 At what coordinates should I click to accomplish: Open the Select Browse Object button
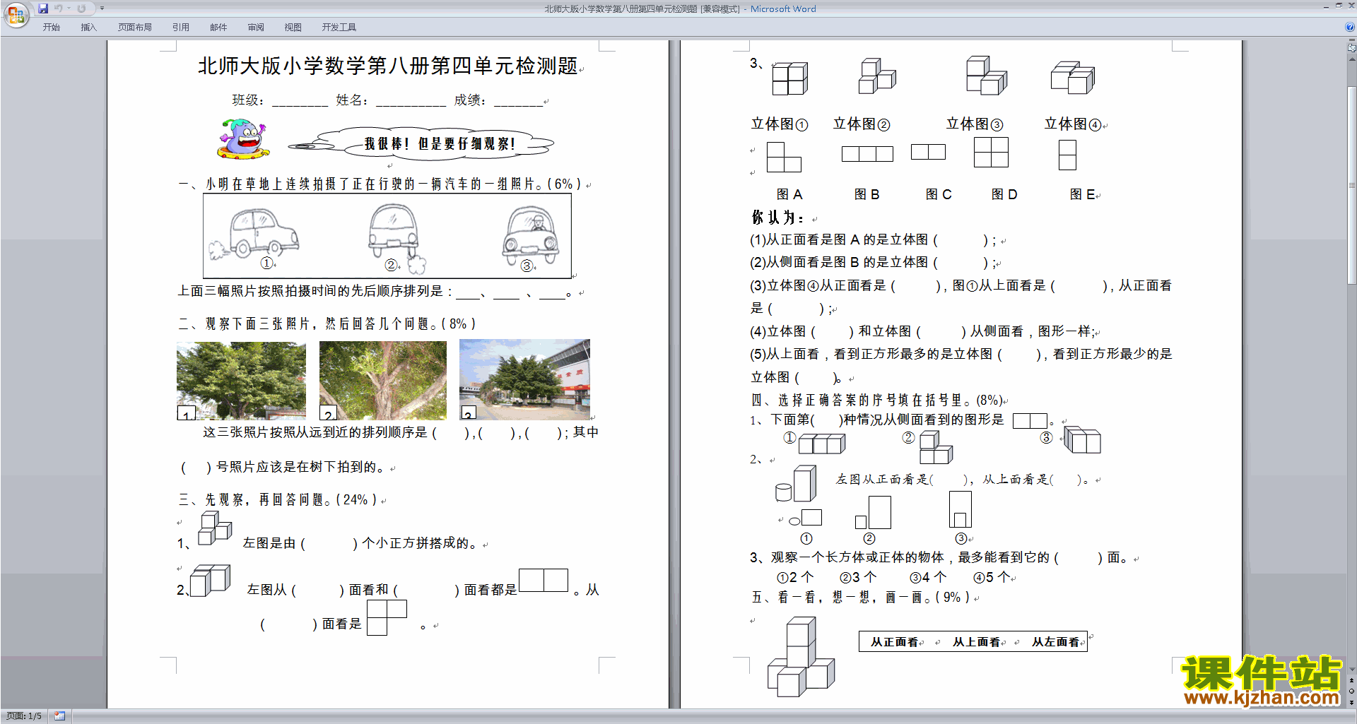pyautogui.click(x=1352, y=691)
